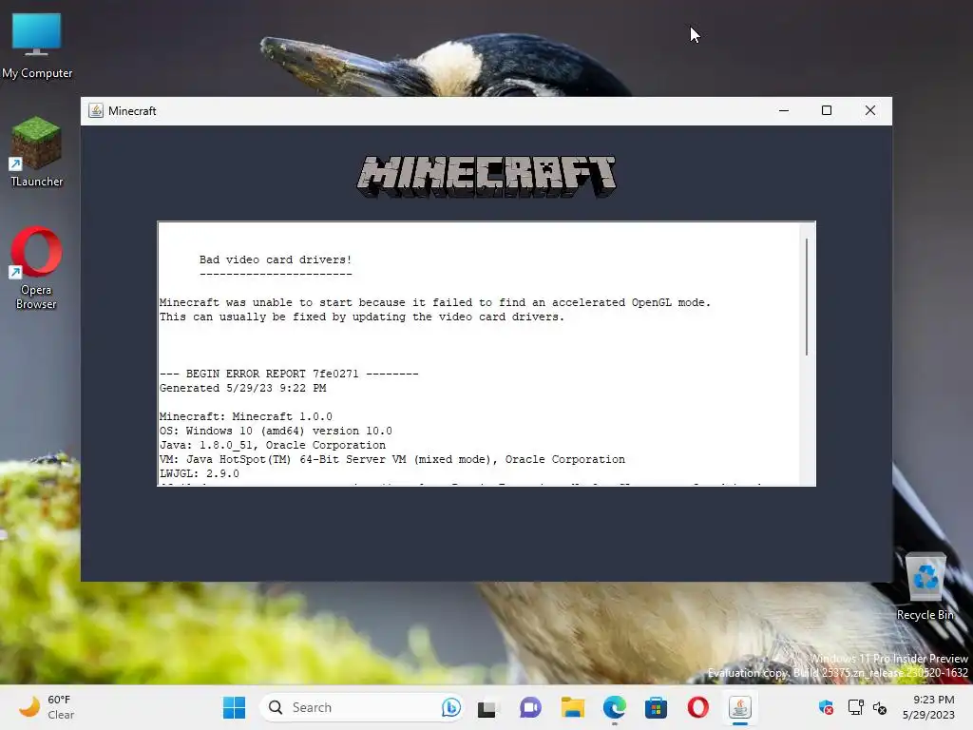Image resolution: width=973 pixels, height=730 pixels.
Task: Open the My Computer desktop icon
Action: (37, 46)
